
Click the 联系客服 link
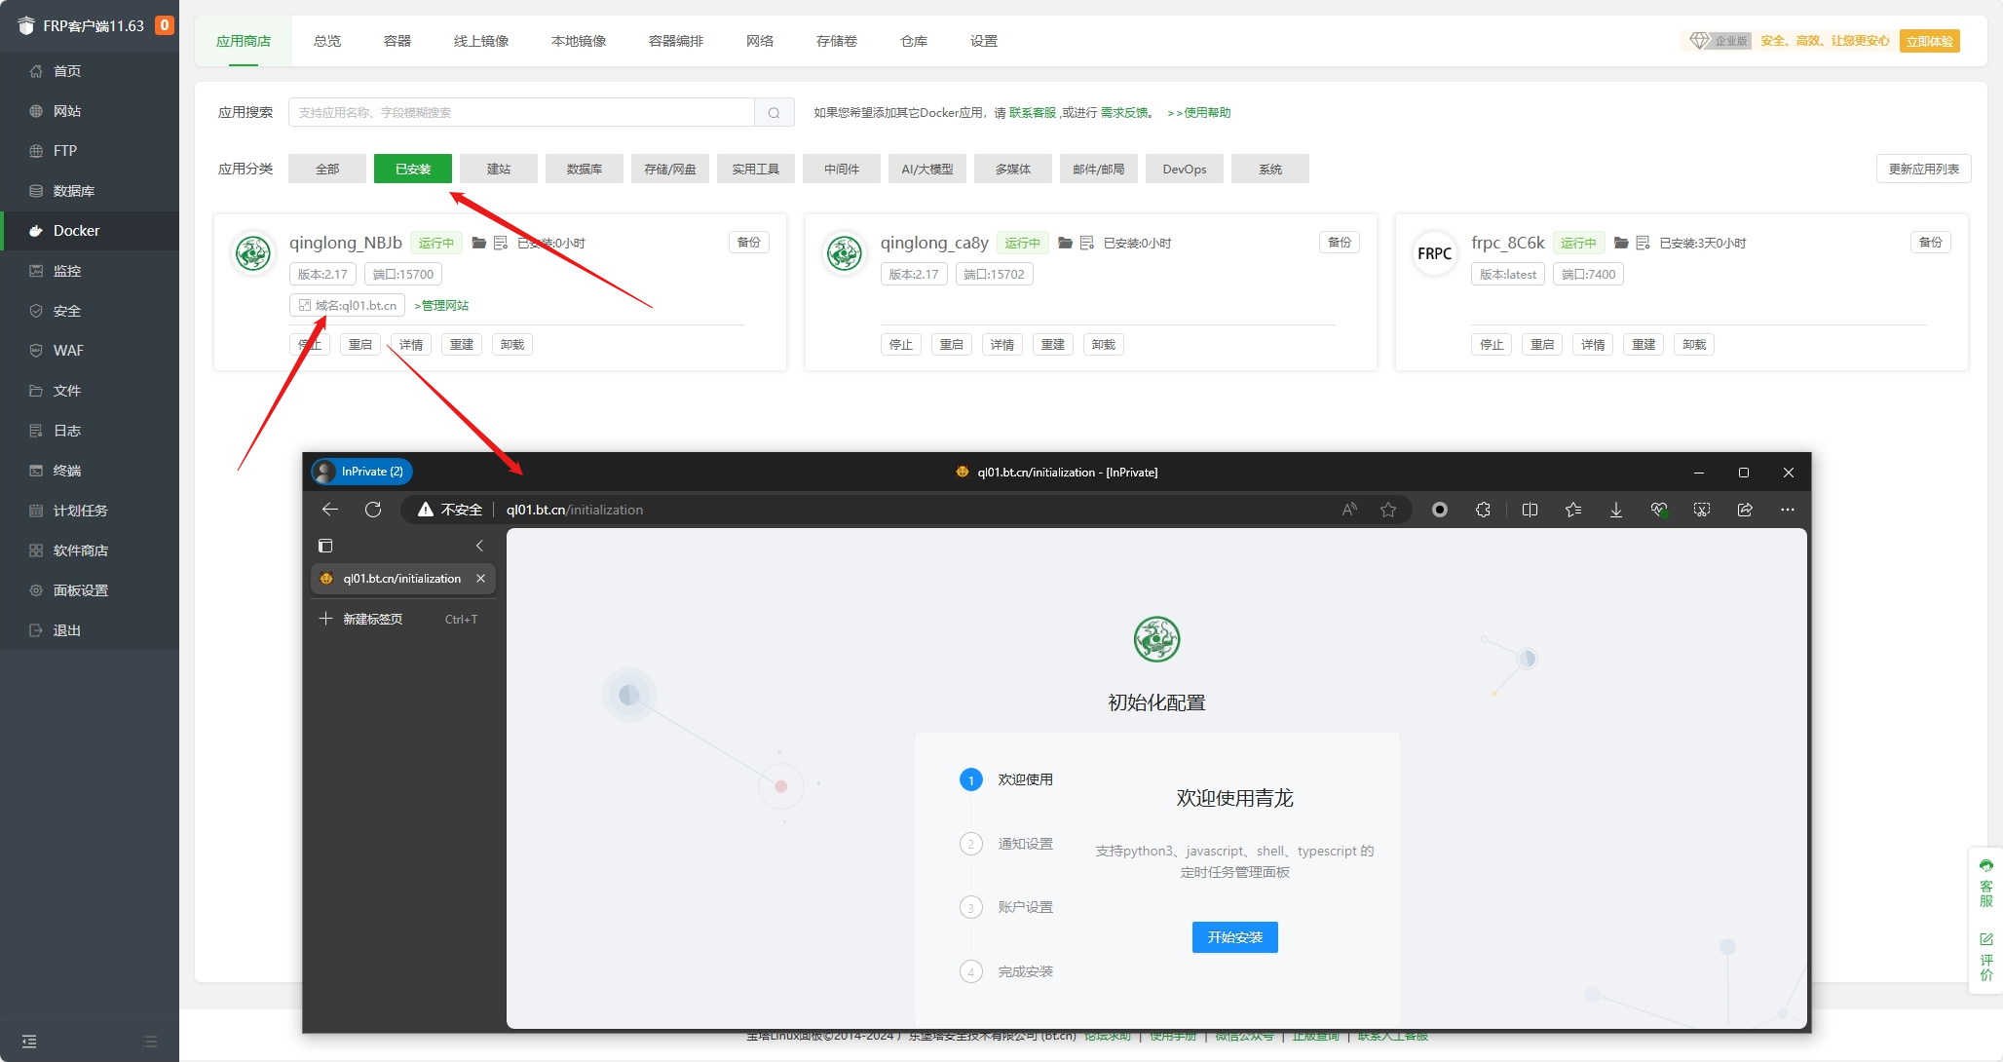1033,113
